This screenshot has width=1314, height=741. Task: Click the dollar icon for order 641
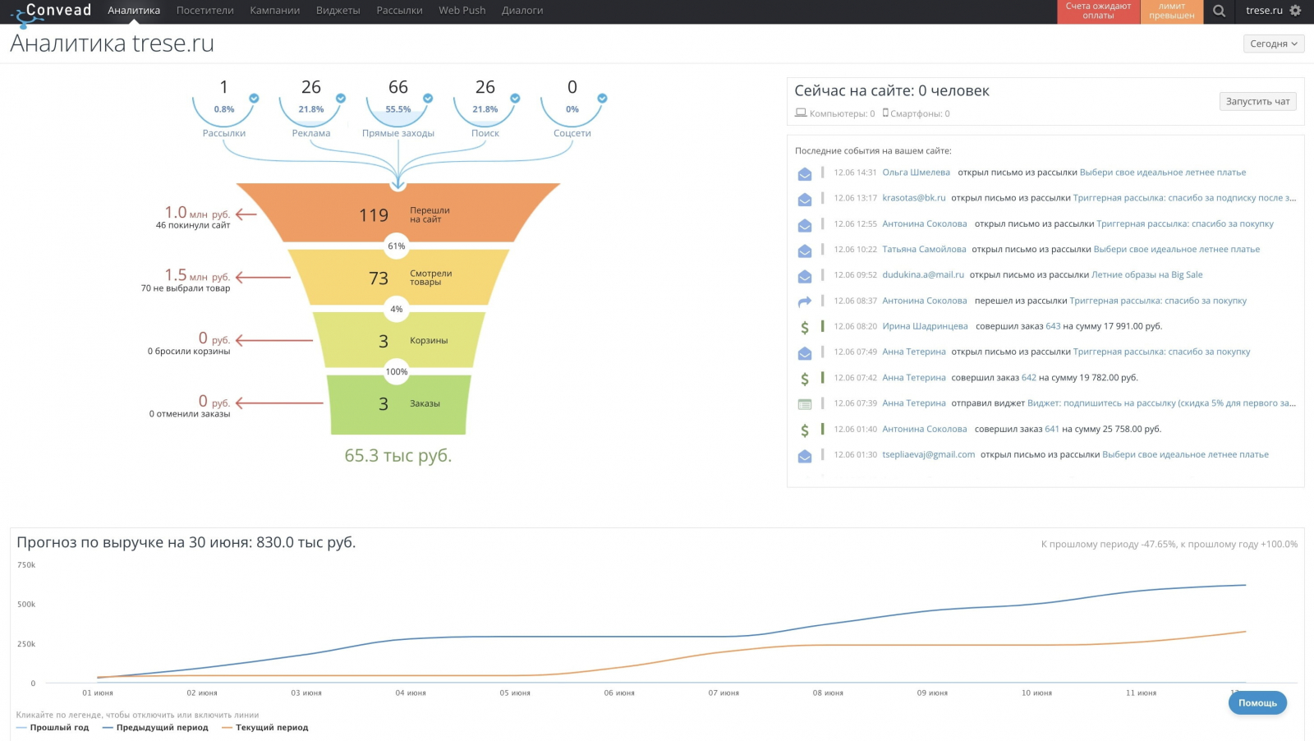tap(805, 430)
